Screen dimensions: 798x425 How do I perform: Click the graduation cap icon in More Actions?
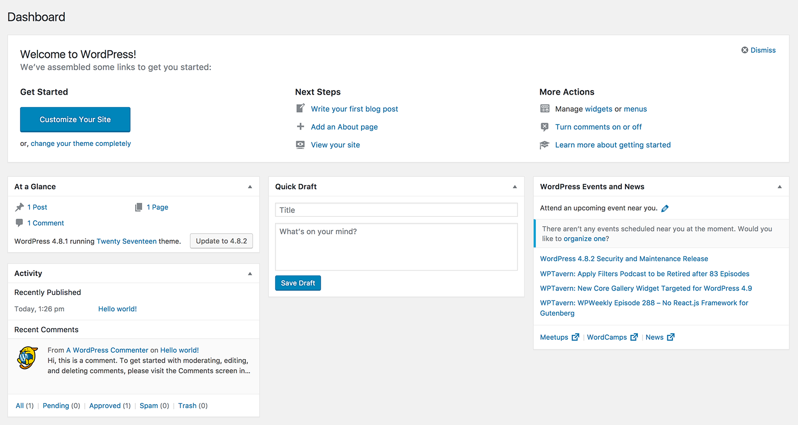545,145
